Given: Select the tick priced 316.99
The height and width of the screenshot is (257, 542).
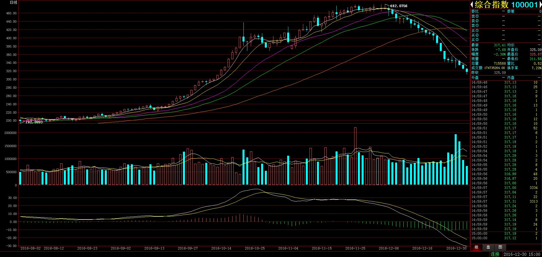Looking at the screenshot, I should point(506,174).
